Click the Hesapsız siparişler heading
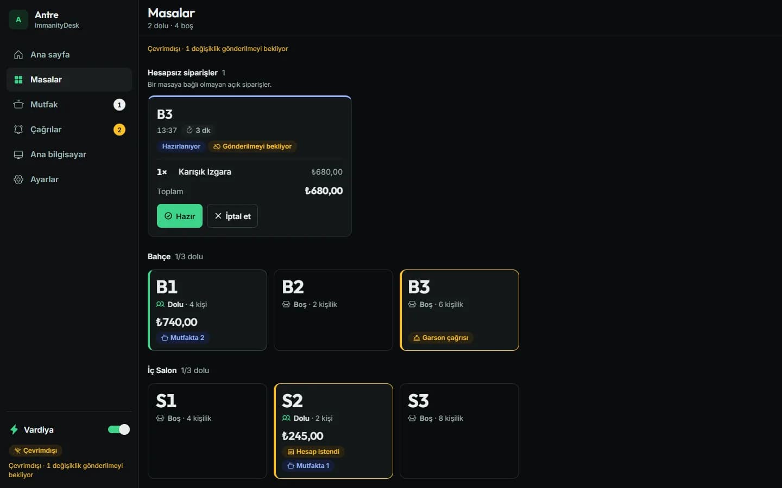Screen dimensions: 782x488 [182, 73]
